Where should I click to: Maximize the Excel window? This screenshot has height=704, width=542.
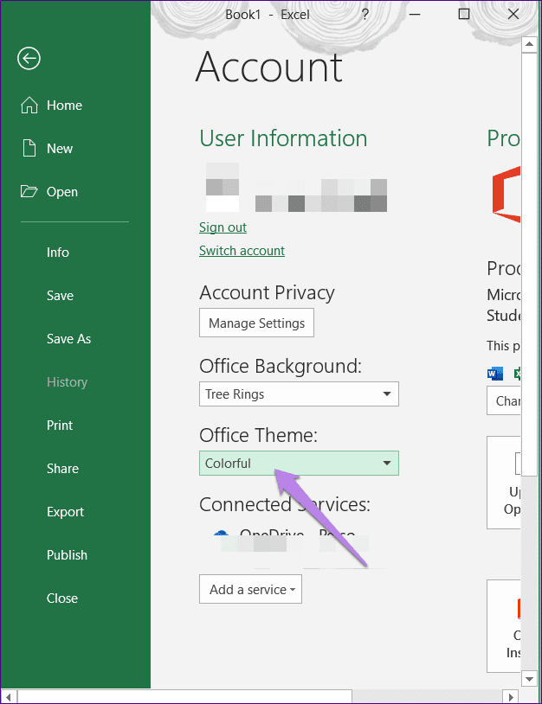tap(464, 15)
